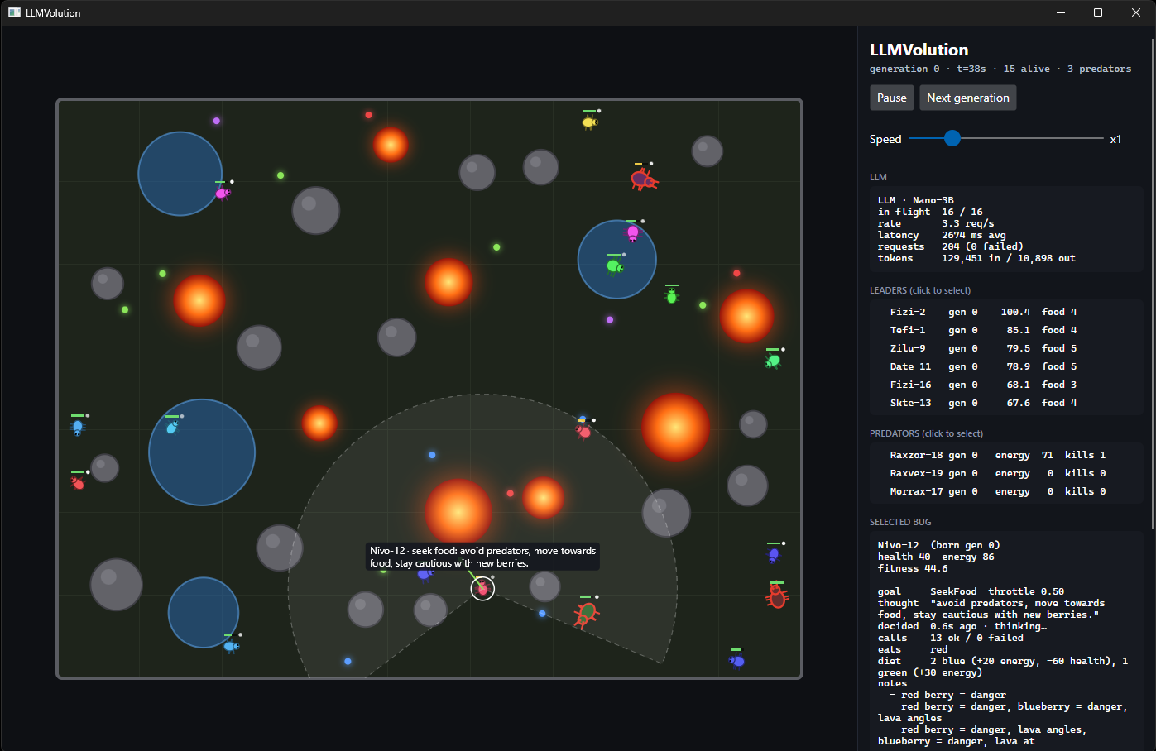The width and height of the screenshot is (1156, 751).
Task: Click the "3 predators" status text
Action: point(1099,69)
